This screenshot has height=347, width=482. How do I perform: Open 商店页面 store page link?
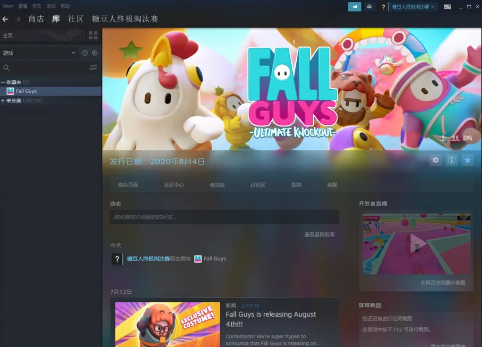128,185
